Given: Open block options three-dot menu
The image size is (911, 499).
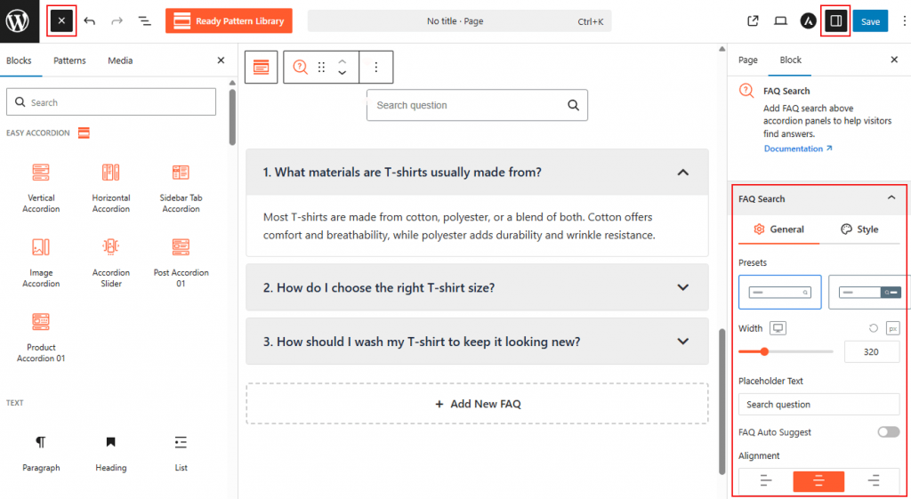Looking at the screenshot, I should (x=376, y=68).
